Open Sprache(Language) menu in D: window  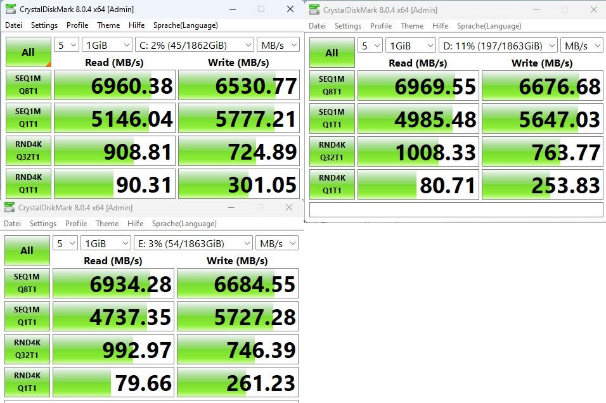tap(489, 26)
